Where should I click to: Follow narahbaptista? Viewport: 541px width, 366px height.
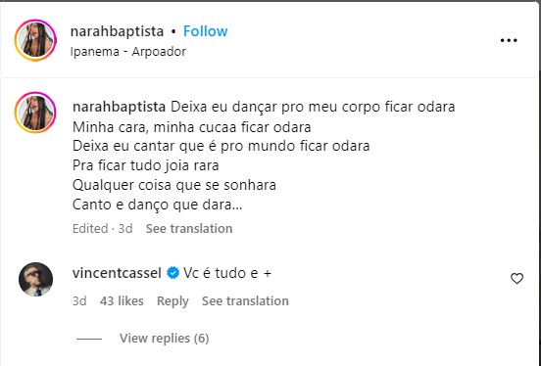tap(205, 31)
